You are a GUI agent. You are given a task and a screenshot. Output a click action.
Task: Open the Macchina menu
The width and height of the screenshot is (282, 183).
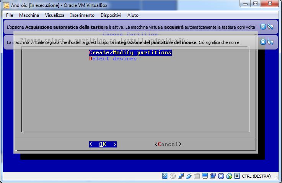tap(29, 15)
